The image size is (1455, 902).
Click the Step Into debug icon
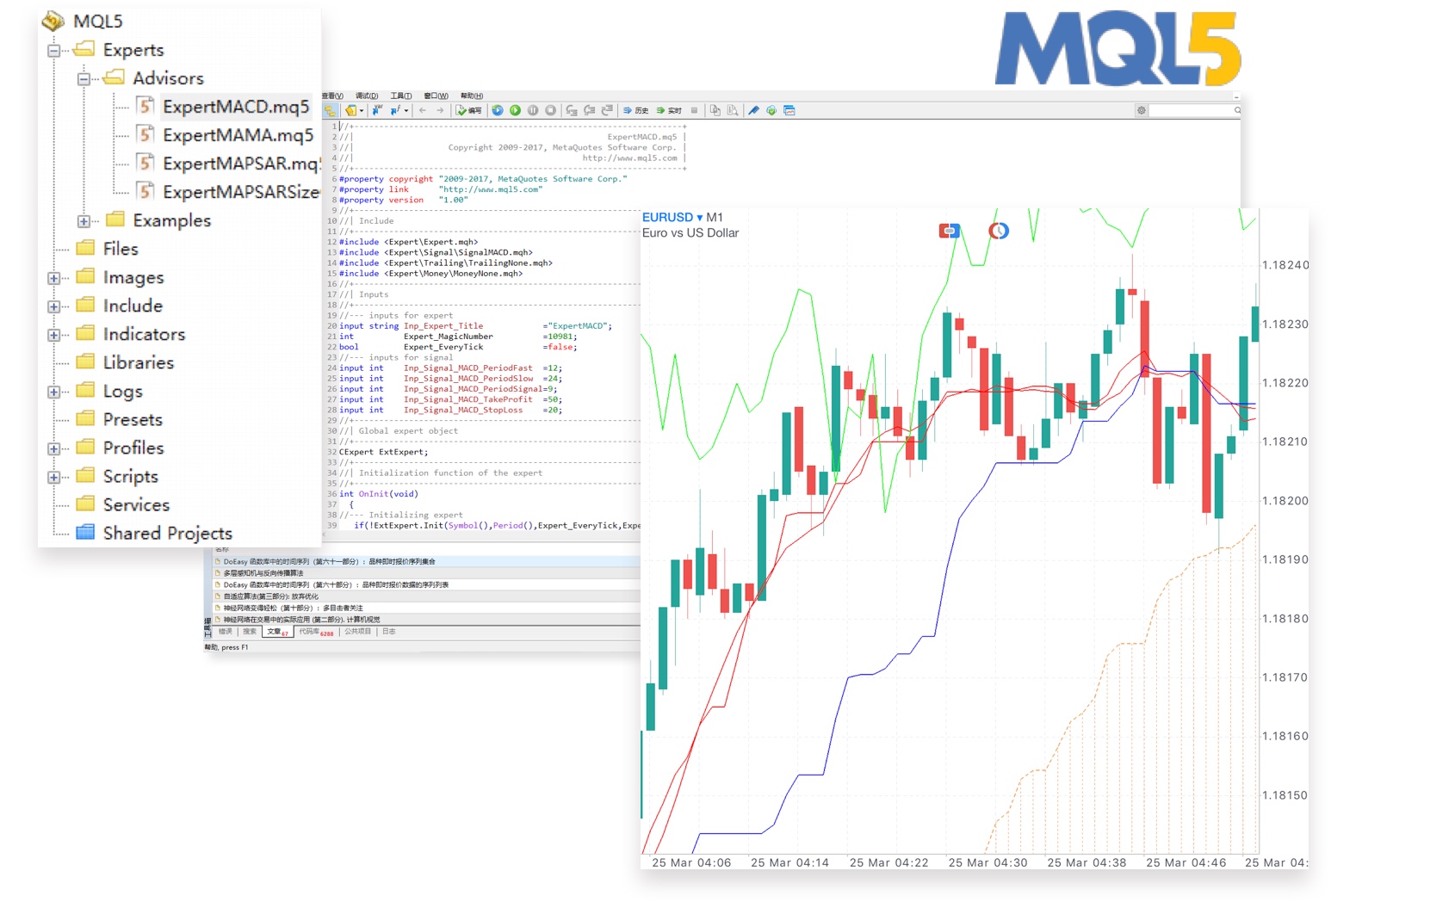tap(572, 110)
